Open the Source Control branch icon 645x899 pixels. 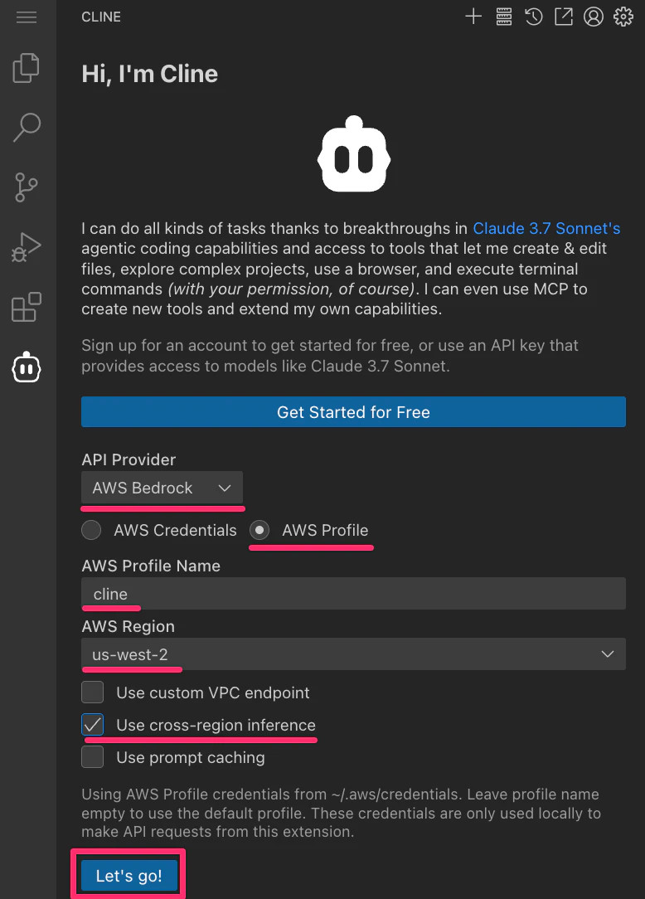click(x=27, y=187)
